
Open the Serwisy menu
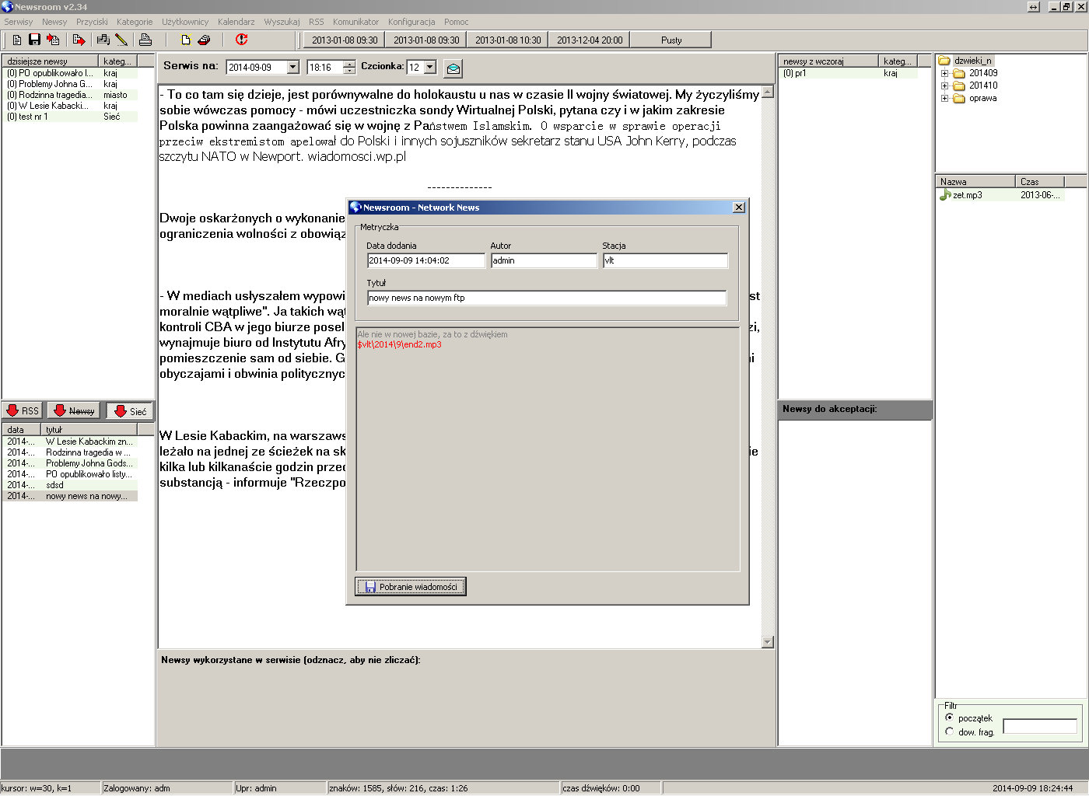click(x=19, y=22)
